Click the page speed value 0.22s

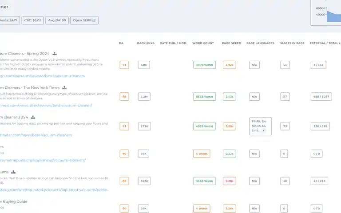230,154
